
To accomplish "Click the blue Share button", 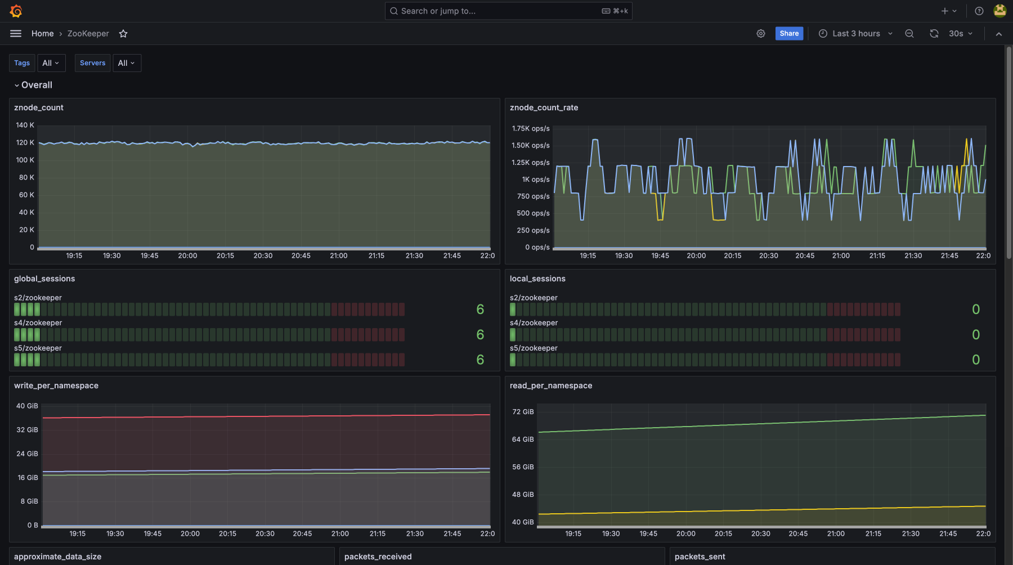I will click(x=788, y=34).
